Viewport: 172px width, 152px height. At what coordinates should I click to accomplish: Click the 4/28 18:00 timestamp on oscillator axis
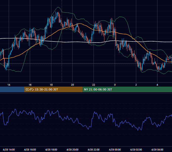click(51, 149)
